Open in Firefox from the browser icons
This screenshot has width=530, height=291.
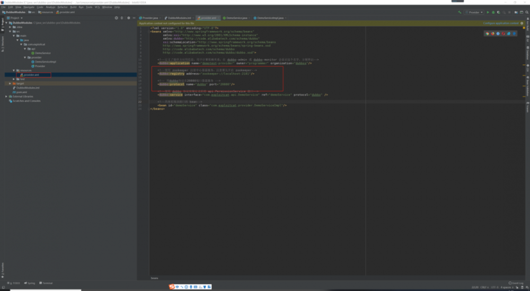click(x=492, y=33)
